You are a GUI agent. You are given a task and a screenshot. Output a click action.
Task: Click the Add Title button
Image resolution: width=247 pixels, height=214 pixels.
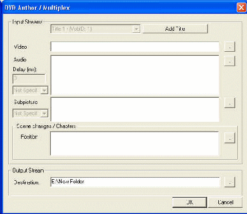pyautogui.click(x=175, y=29)
